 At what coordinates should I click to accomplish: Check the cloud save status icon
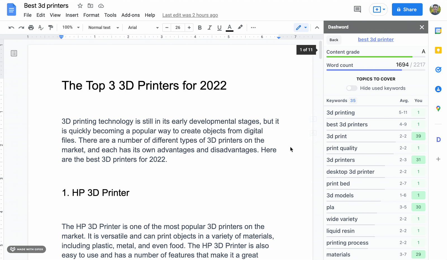[101, 6]
